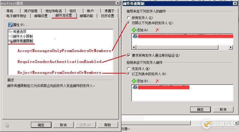The height and width of the screenshot is (132, 239).
Task: Toggle 要求所有发件人通过身份验证 checkbox
Action: coord(129,55)
